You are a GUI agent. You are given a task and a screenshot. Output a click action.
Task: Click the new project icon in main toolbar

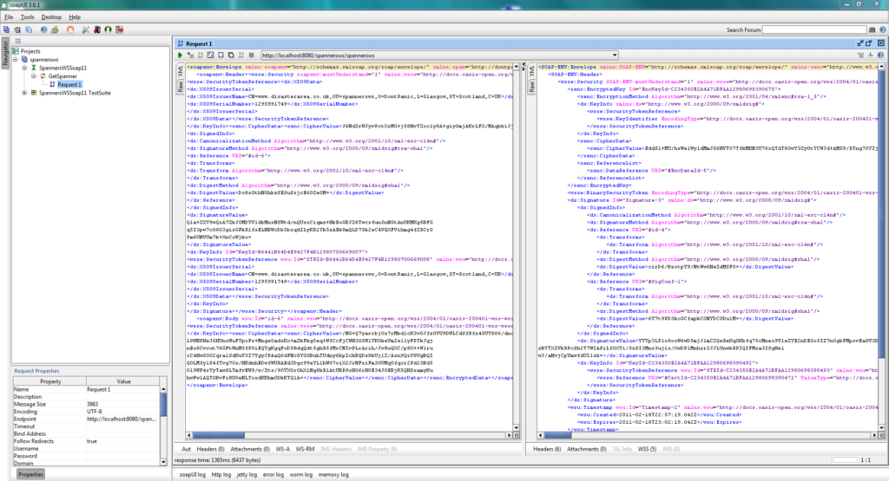pos(5,29)
